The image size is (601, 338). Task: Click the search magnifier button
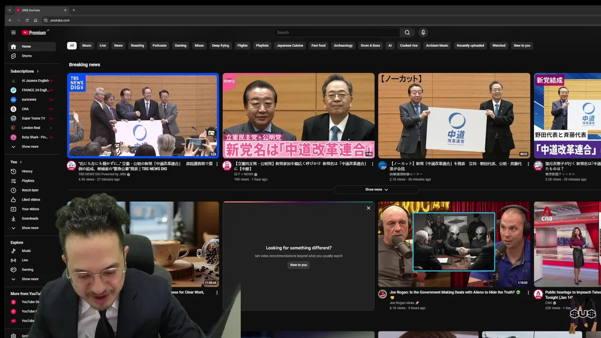point(407,32)
